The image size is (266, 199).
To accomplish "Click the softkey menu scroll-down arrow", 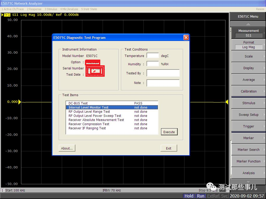I will click(x=248, y=182).
